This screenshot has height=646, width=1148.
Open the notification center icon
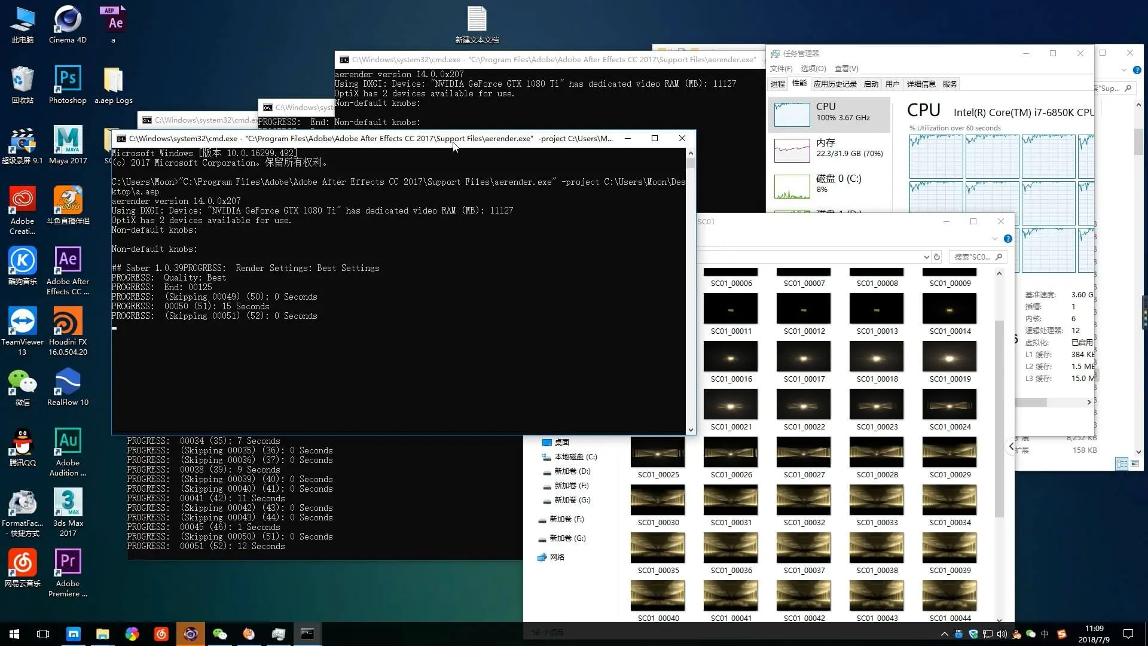pyautogui.click(x=1128, y=634)
